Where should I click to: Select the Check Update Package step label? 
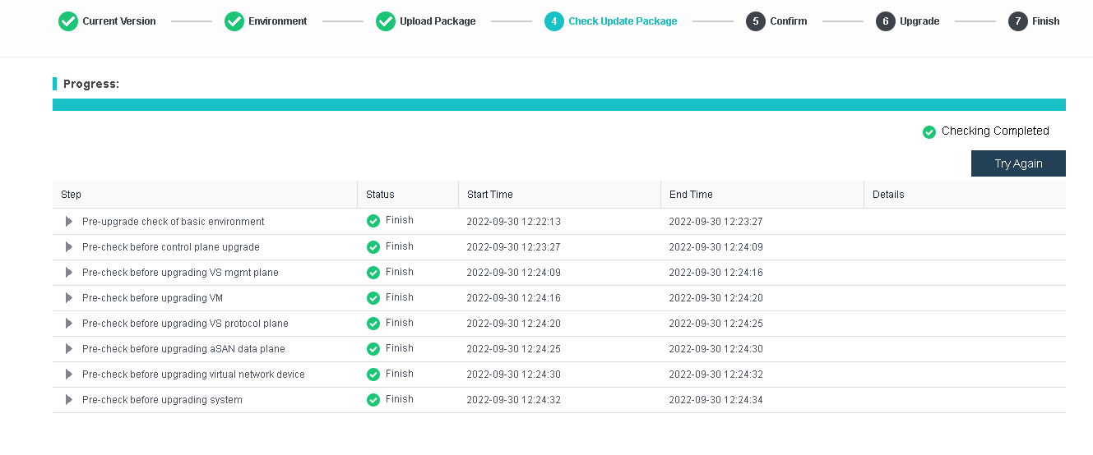[623, 21]
